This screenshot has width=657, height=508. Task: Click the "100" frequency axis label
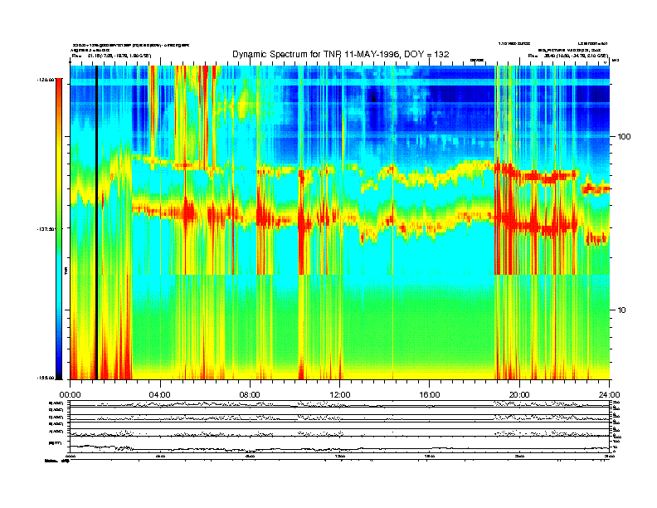(x=624, y=137)
